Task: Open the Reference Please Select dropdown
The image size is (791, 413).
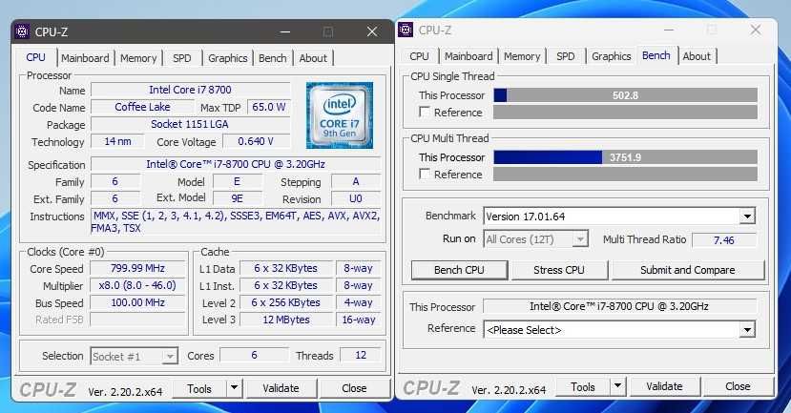Action: tap(747, 330)
